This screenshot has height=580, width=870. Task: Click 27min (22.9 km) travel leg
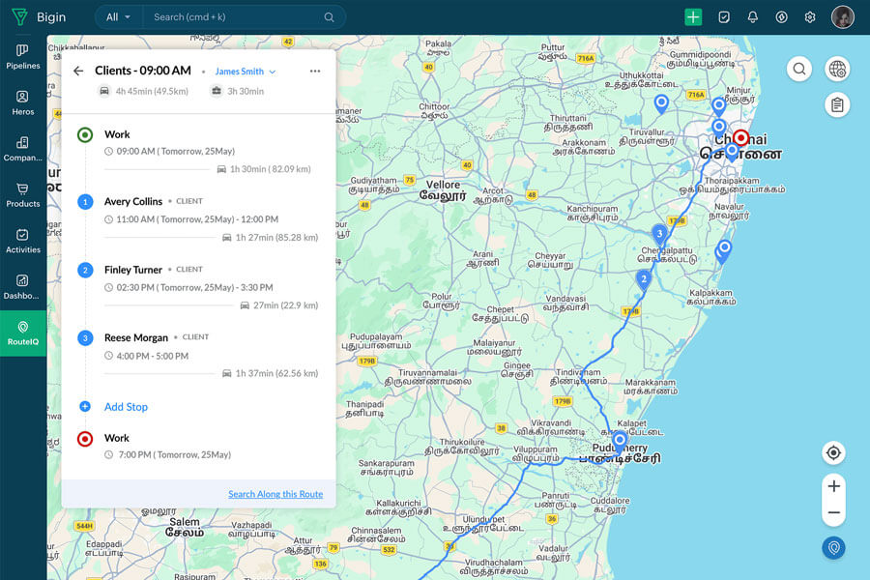click(x=279, y=305)
